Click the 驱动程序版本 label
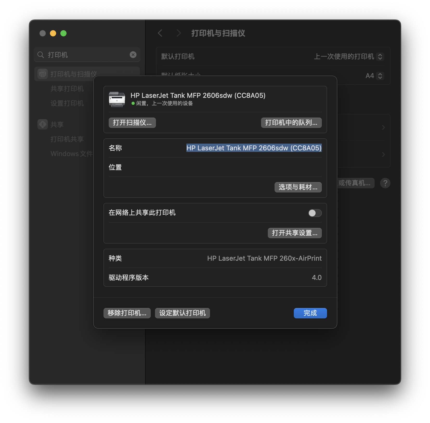The width and height of the screenshot is (430, 423). coord(129,278)
